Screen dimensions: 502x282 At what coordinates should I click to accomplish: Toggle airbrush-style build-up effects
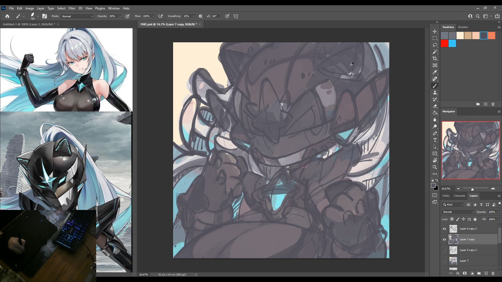click(x=161, y=16)
